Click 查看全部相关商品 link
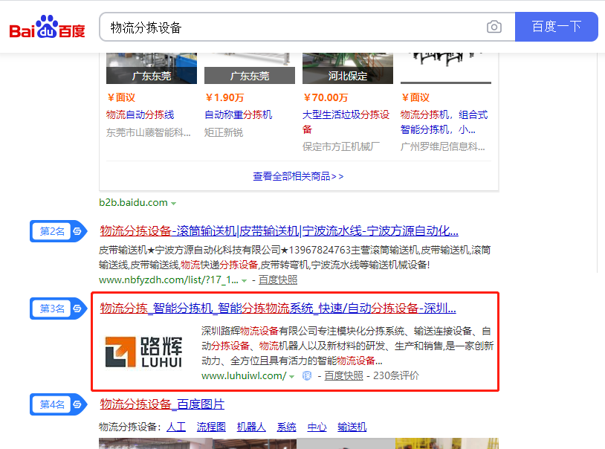Screen dimensions: 605x449 pyautogui.click(x=298, y=176)
